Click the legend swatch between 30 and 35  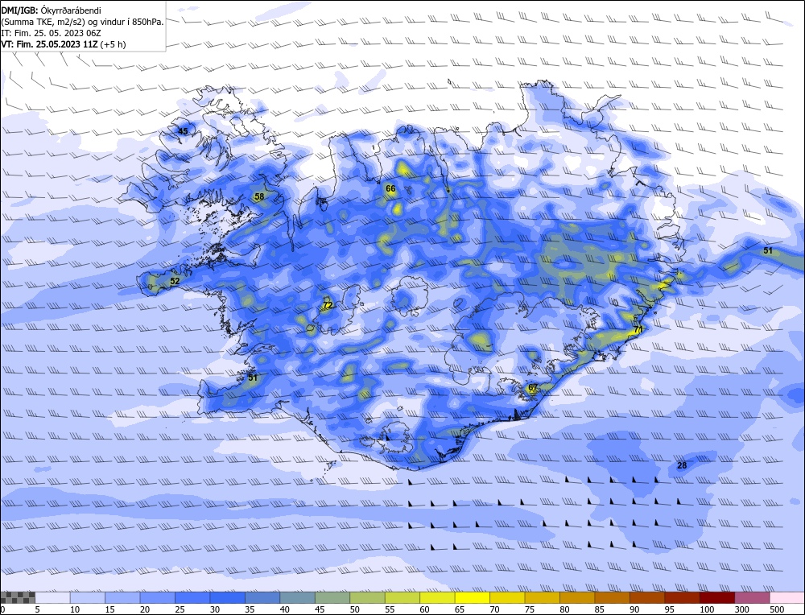228,597
